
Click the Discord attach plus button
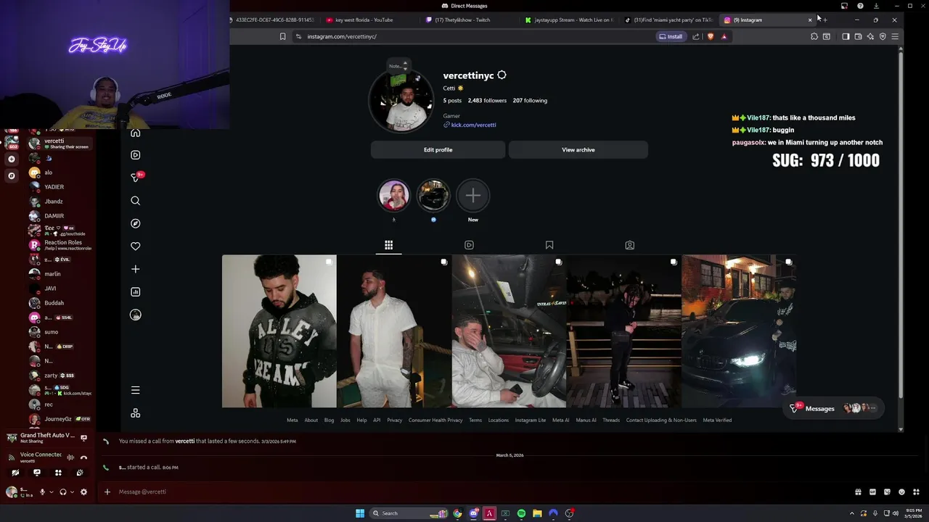point(107,492)
